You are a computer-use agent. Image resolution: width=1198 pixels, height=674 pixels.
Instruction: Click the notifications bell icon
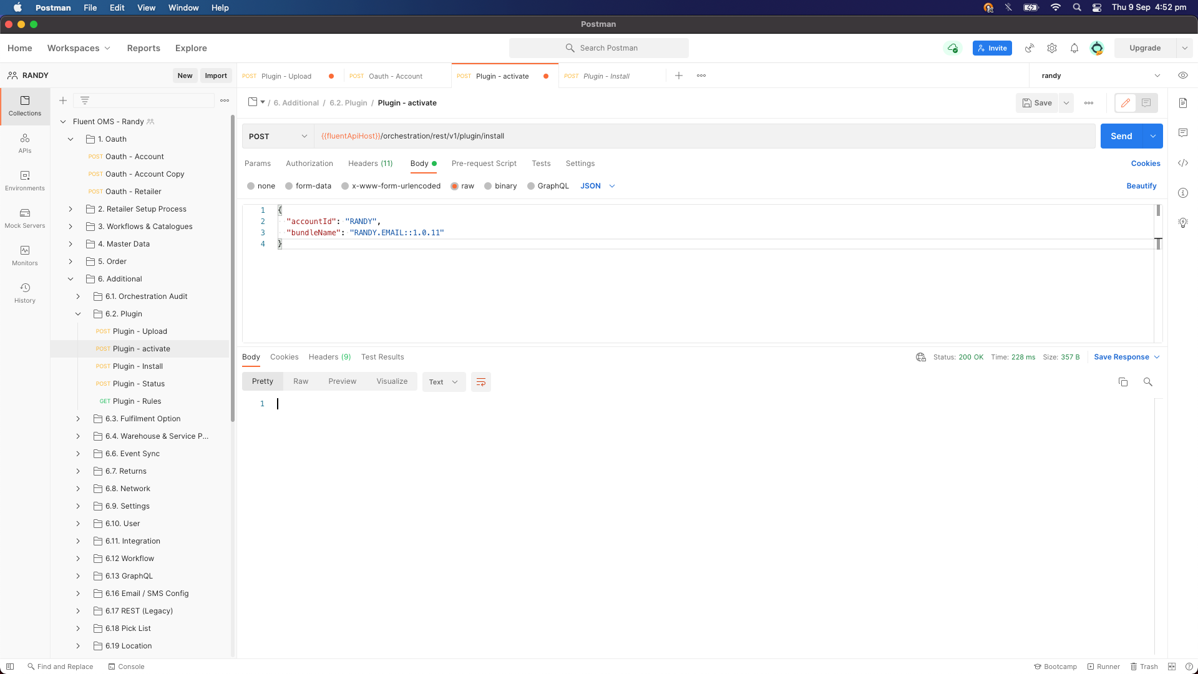point(1074,48)
